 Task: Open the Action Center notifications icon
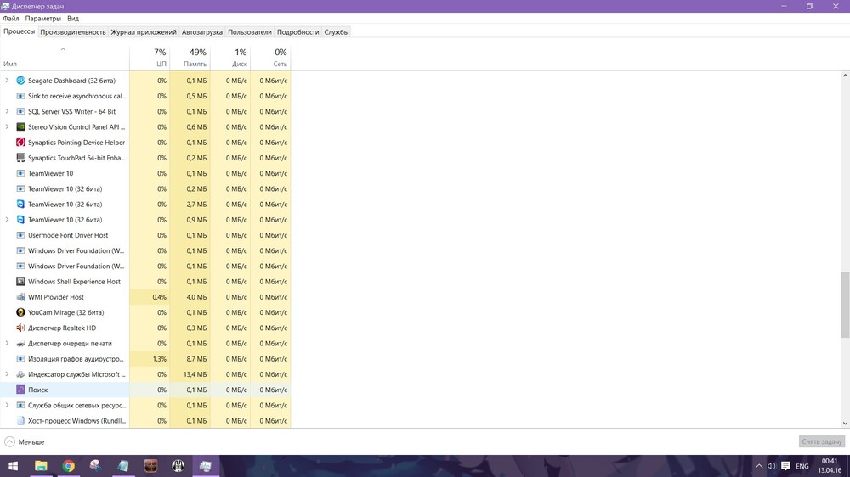coord(785,466)
